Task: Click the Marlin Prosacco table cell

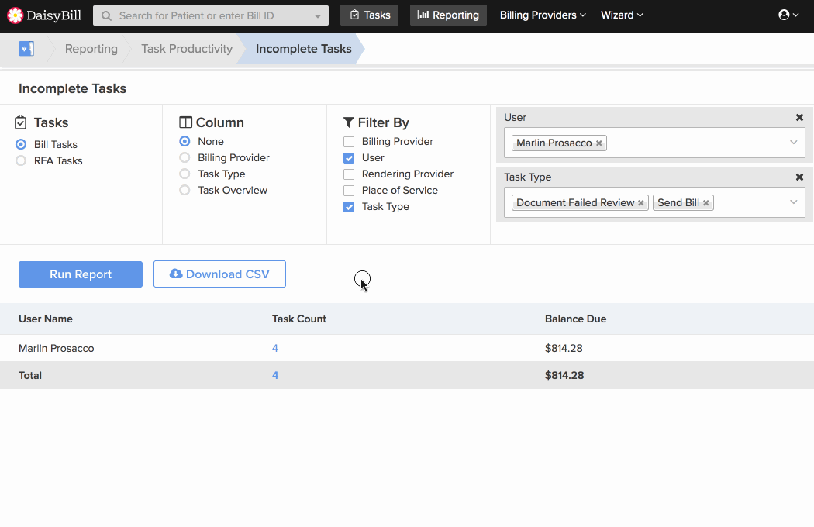Action: click(56, 349)
